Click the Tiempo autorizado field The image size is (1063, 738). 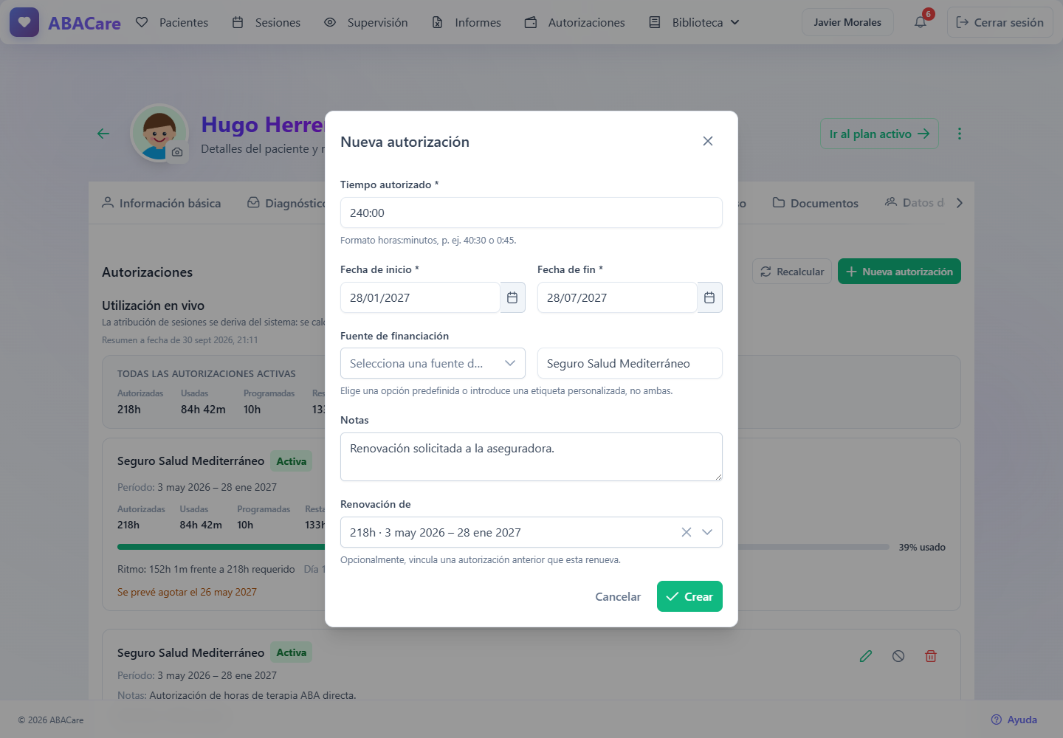(x=531, y=213)
